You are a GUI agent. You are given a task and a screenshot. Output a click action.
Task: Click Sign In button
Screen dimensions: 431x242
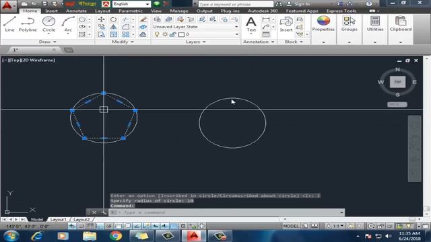[x=298, y=4]
